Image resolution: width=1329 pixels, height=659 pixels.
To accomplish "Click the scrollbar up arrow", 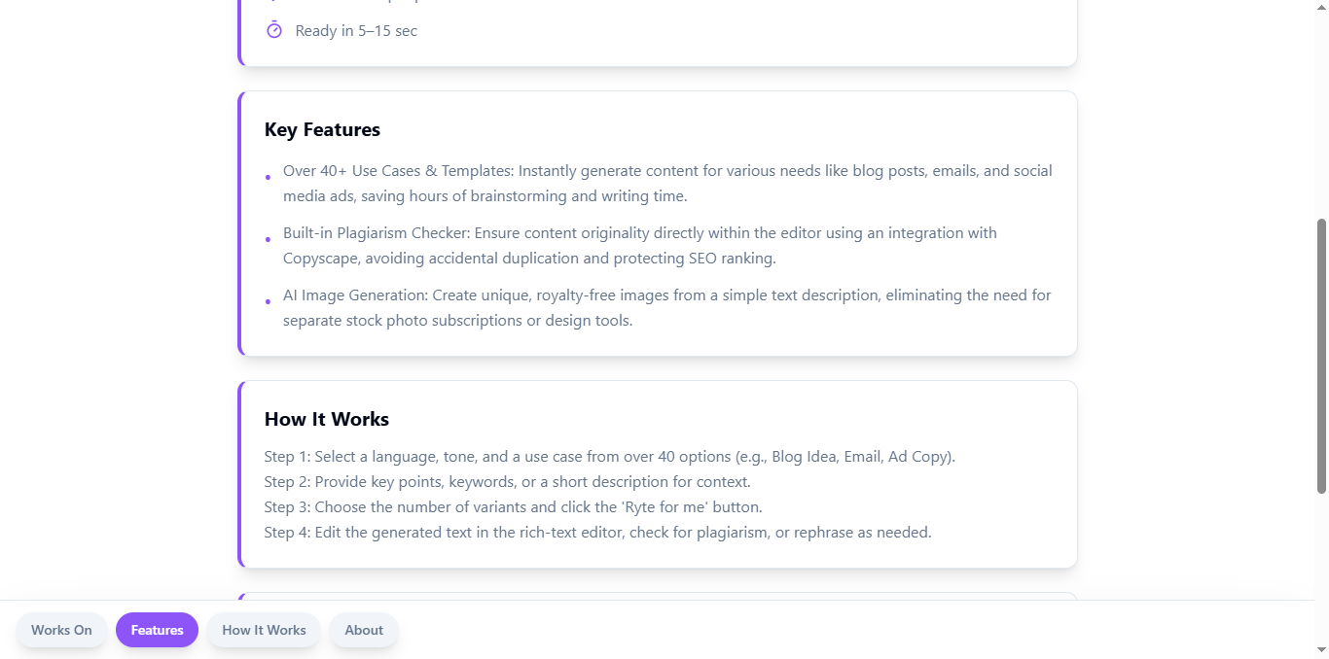I will 1322,7.
